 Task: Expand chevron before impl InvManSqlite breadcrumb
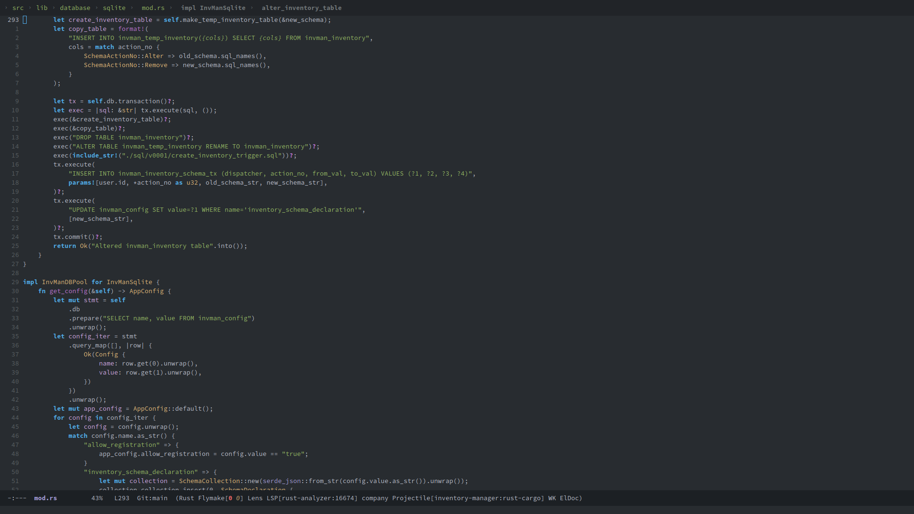pos(171,8)
